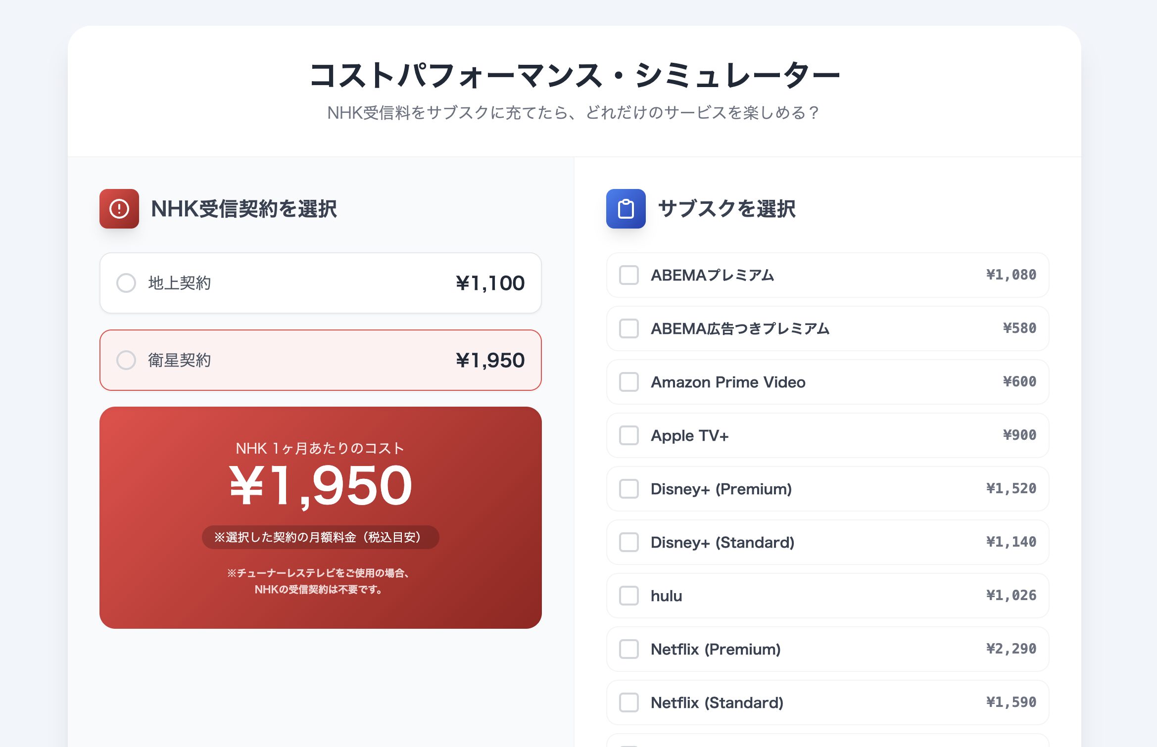Check Netflix (Premium) subscription
Viewport: 1157px width, 747px height.
628,650
